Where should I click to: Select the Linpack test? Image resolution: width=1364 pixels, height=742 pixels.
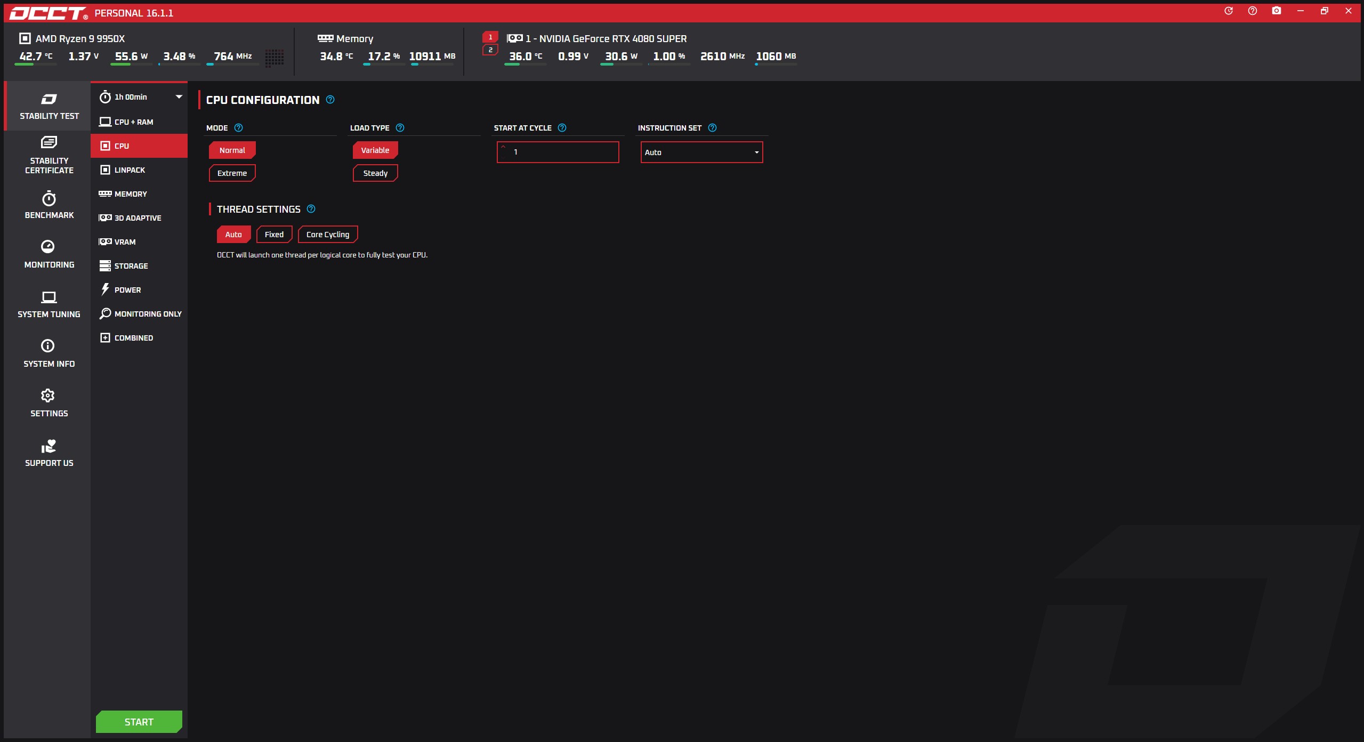(130, 170)
